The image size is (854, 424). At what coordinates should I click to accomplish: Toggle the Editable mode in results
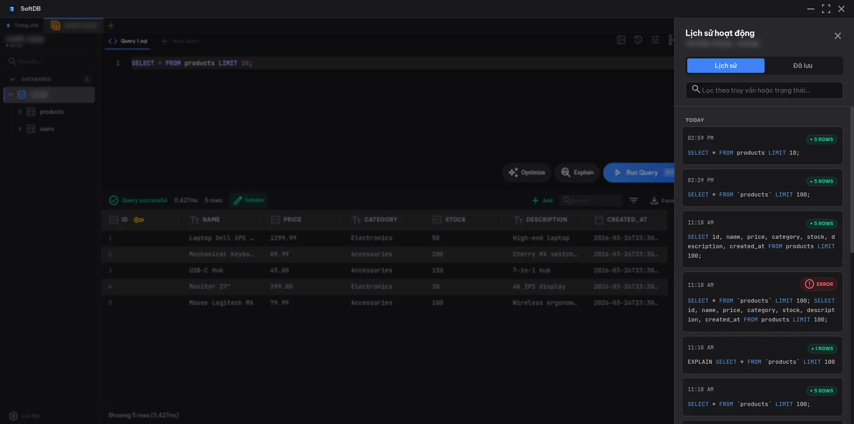(x=248, y=201)
